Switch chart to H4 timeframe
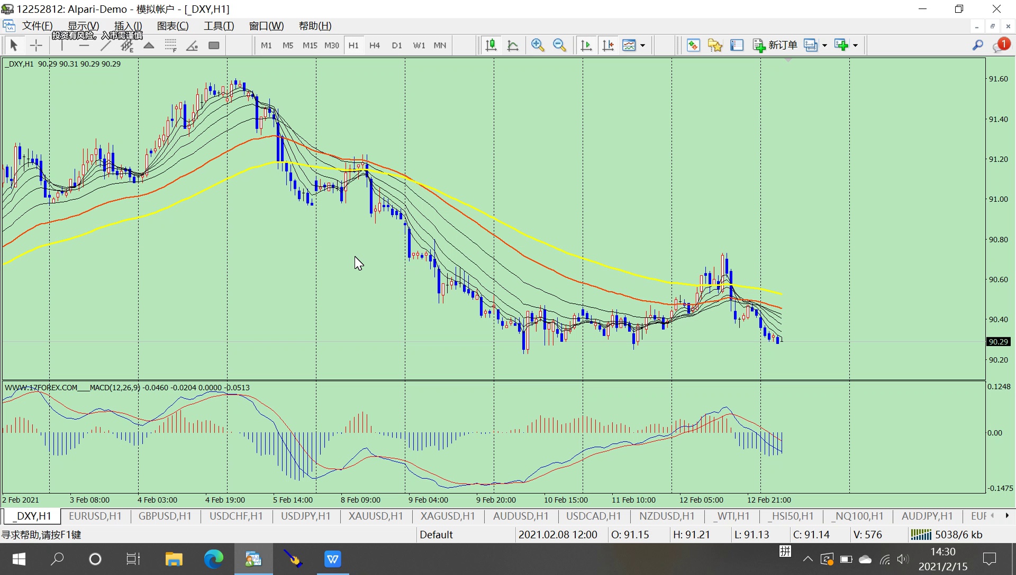The height and width of the screenshot is (575, 1016). (x=375, y=45)
